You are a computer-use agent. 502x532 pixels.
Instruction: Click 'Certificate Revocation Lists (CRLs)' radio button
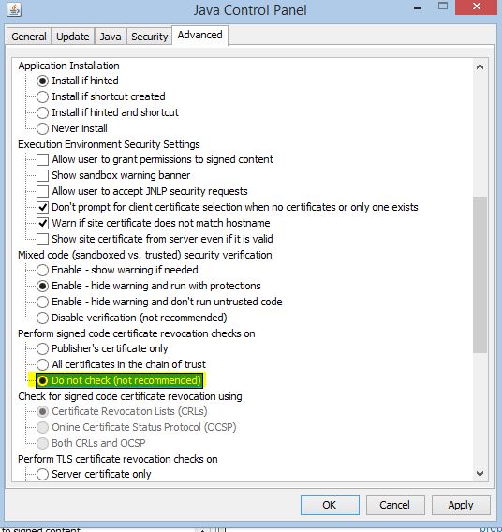(42, 411)
